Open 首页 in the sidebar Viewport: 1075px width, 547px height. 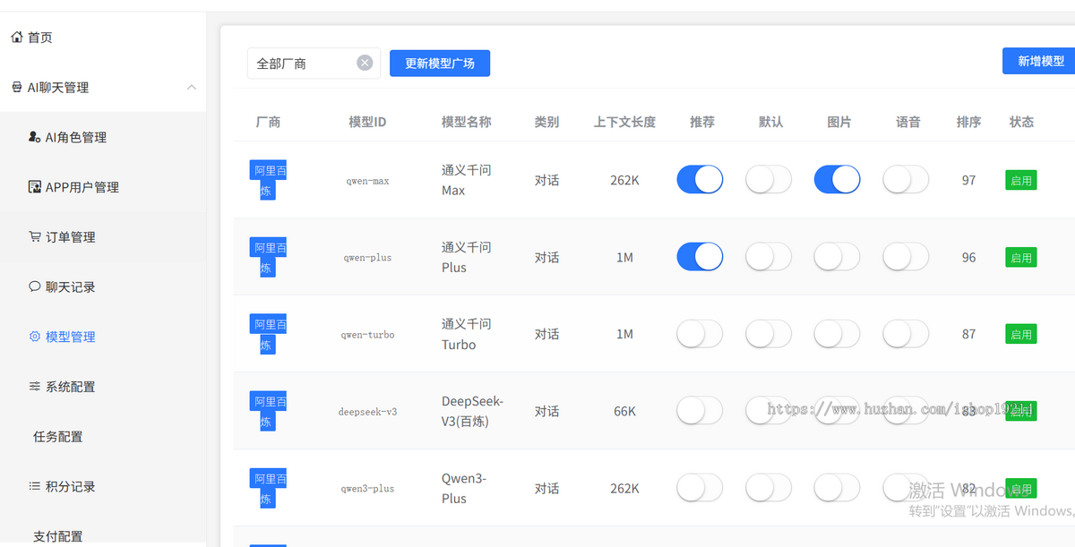(103, 38)
